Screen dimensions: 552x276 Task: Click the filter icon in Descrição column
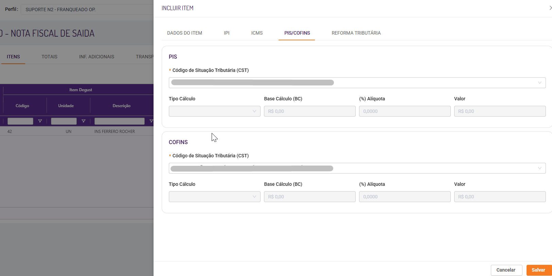(x=151, y=121)
